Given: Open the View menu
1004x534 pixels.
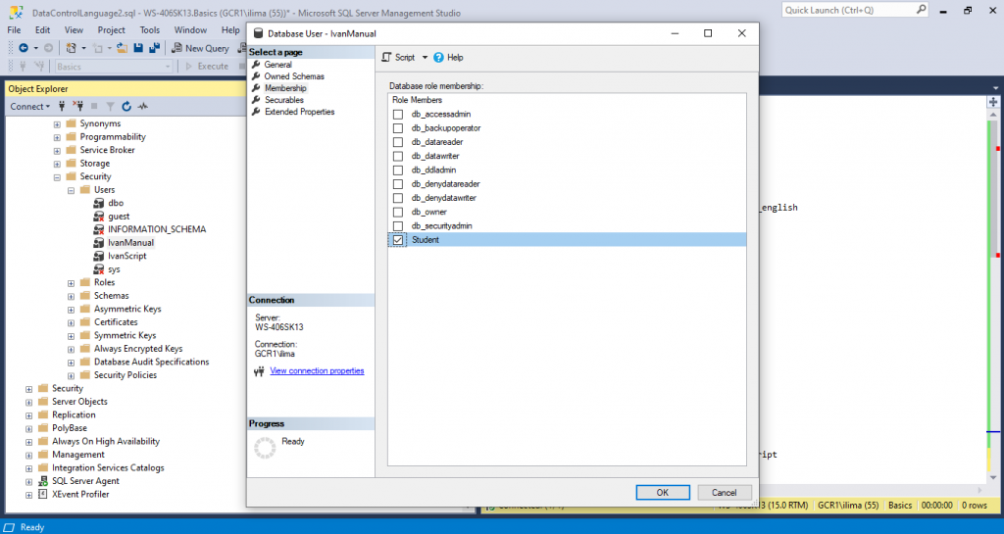Looking at the screenshot, I should 74,30.
